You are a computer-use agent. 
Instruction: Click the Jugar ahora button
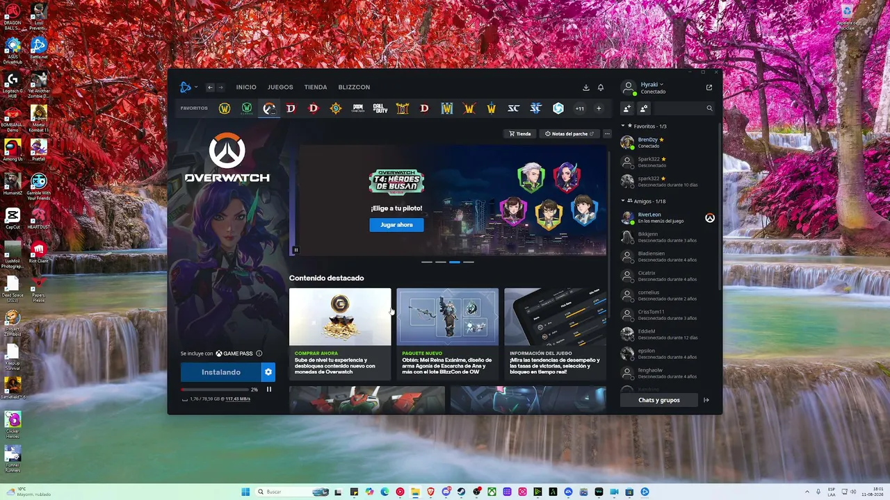tap(396, 225)
